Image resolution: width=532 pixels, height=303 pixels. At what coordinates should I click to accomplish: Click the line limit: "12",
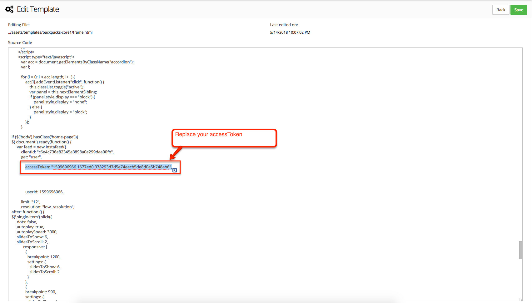pos(31,202)
